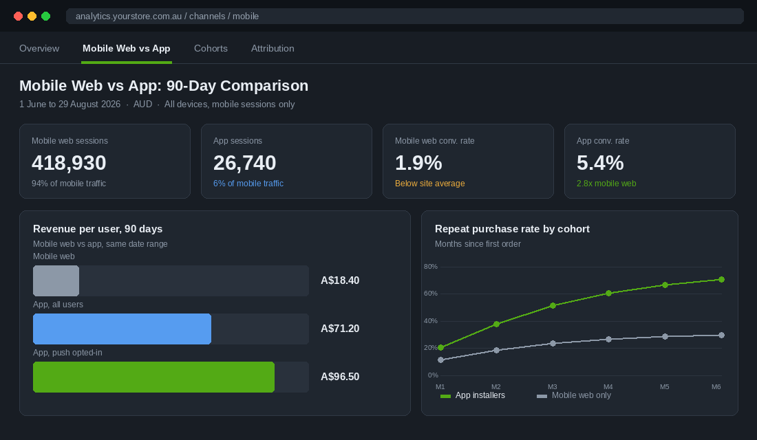This screenshot has width=757, height=440.
Task: Click the Mobile web only M3 data point
Action: pos(553,344)
